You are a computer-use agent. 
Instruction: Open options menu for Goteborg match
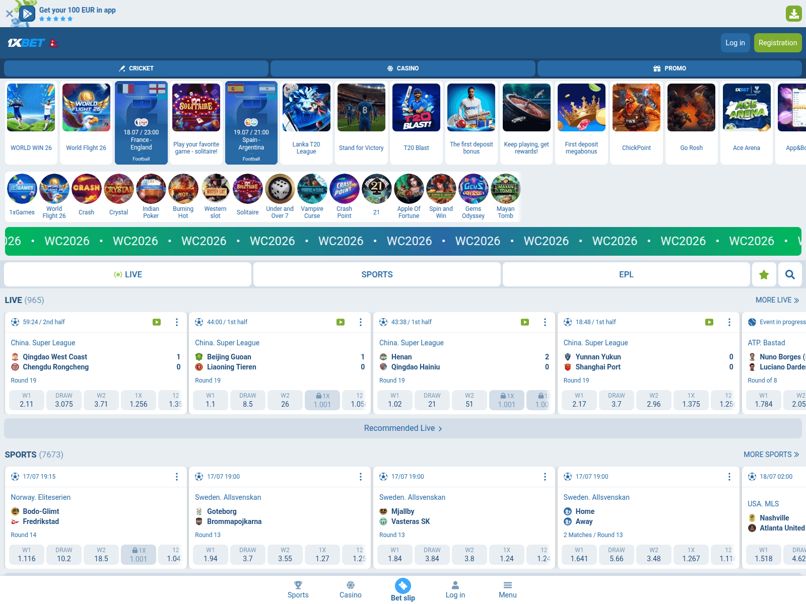click(361, 477)
